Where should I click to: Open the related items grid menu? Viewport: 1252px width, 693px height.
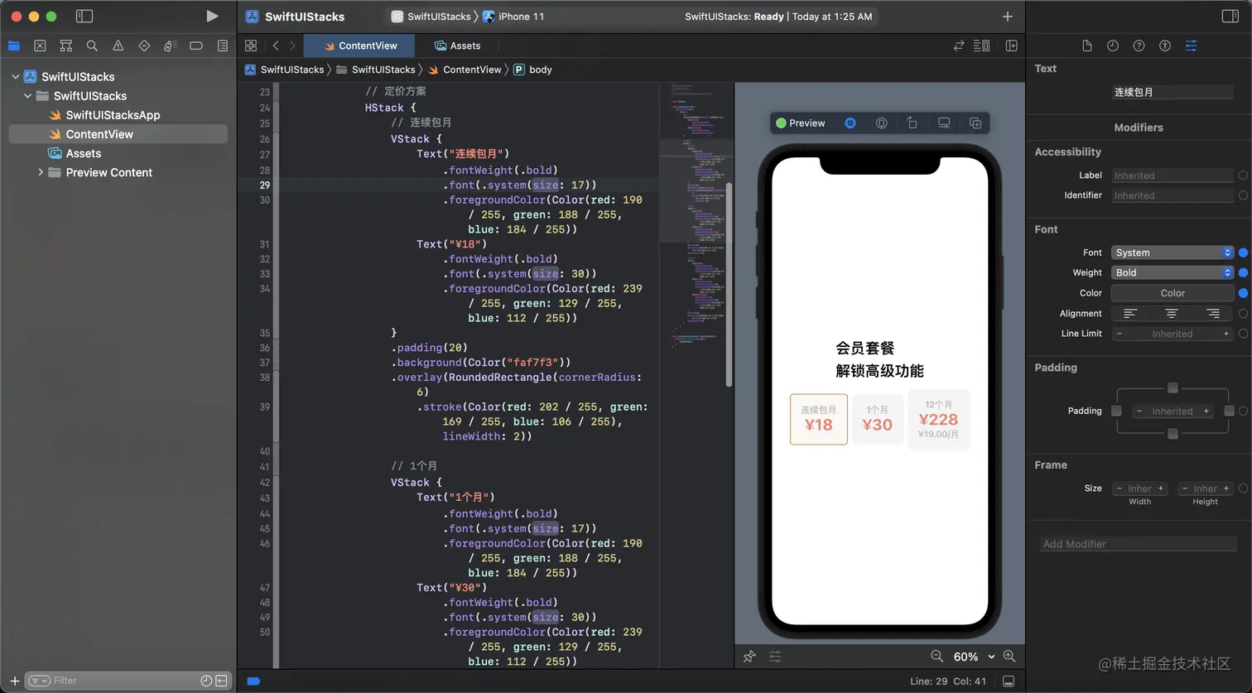251,46
